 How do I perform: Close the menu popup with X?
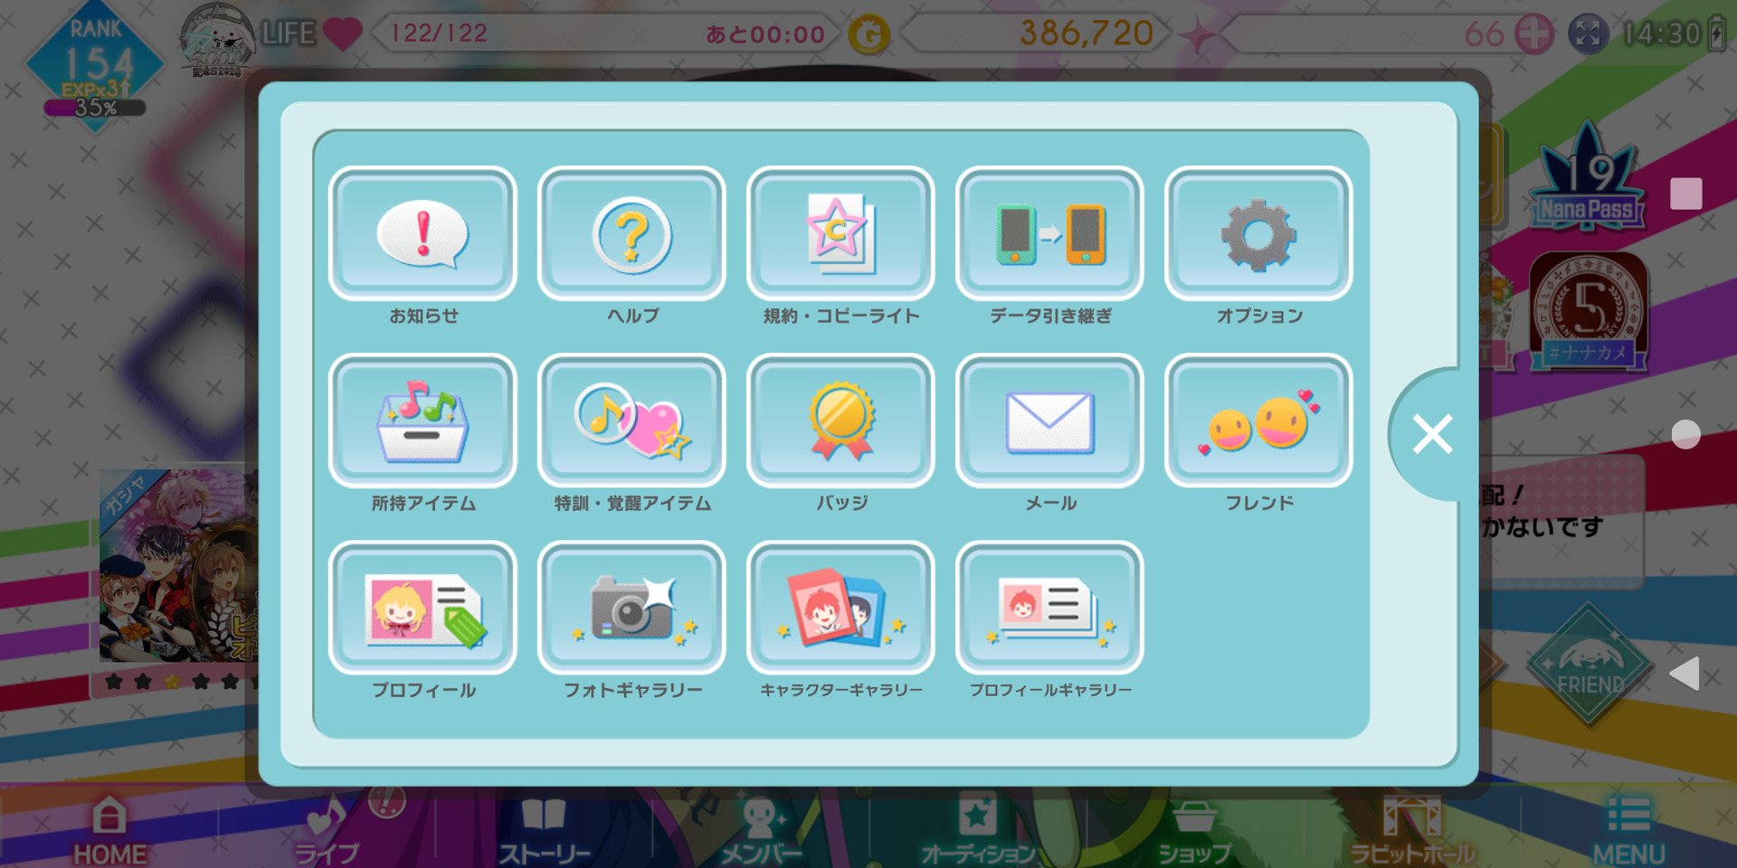[x=1432, y=434]
